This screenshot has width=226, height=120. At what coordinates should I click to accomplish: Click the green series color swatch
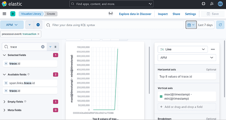161,97
